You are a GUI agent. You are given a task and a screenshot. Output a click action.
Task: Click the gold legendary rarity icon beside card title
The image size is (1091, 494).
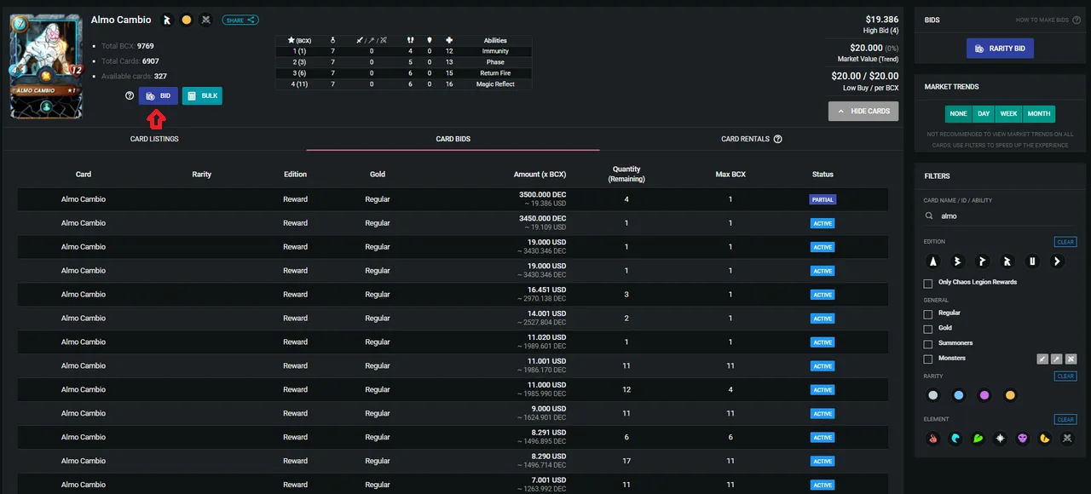tap(187, 20)
